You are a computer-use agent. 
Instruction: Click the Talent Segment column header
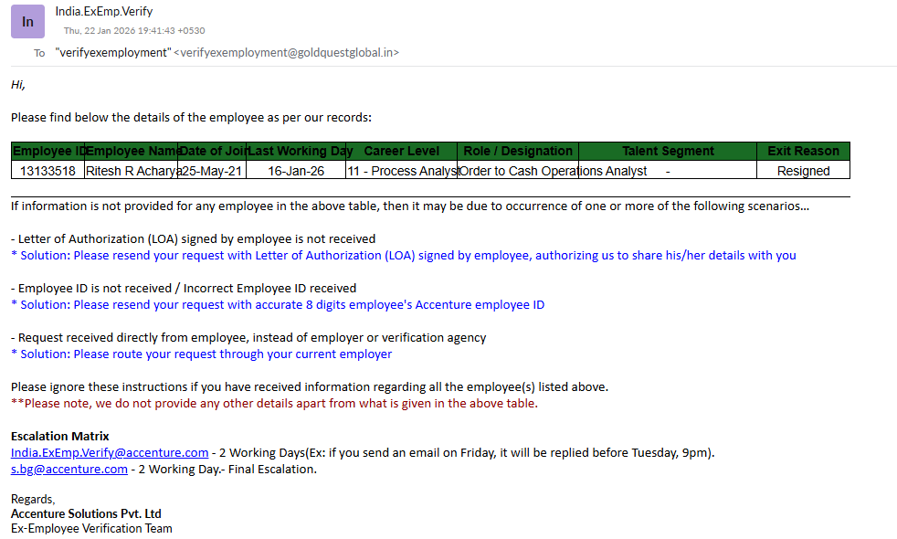click(668, 152)
